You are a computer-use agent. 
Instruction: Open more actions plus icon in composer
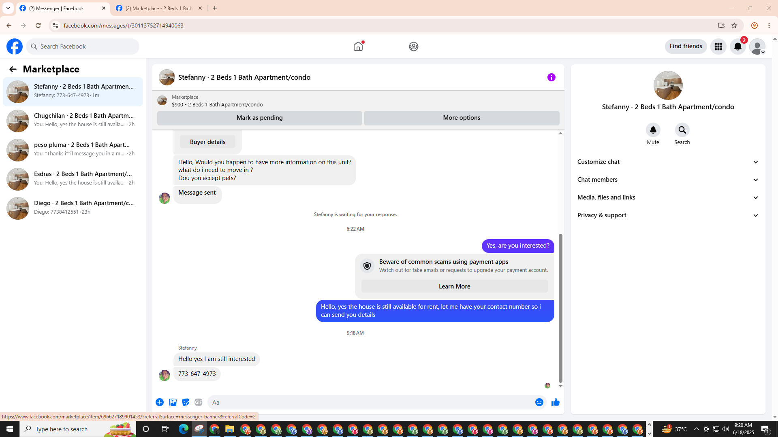pos(160,402)
